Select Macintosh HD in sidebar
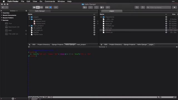Screen dimensions: 178x100 pos(14,27)
